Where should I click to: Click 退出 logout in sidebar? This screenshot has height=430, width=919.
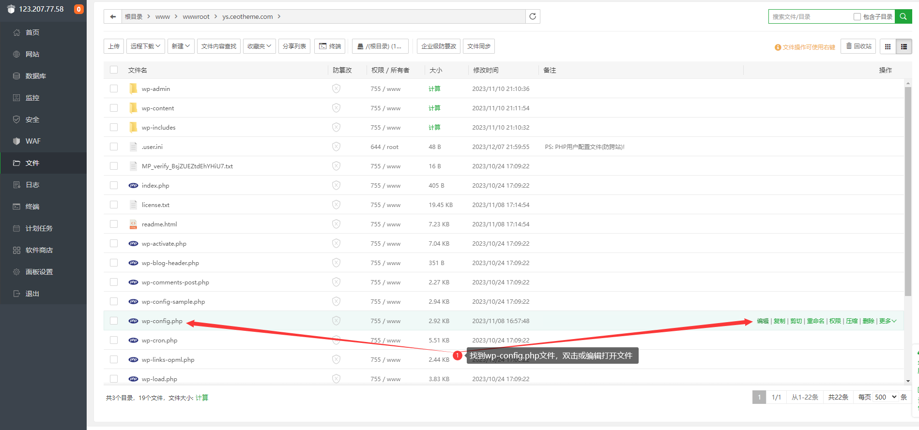(43, 294)
